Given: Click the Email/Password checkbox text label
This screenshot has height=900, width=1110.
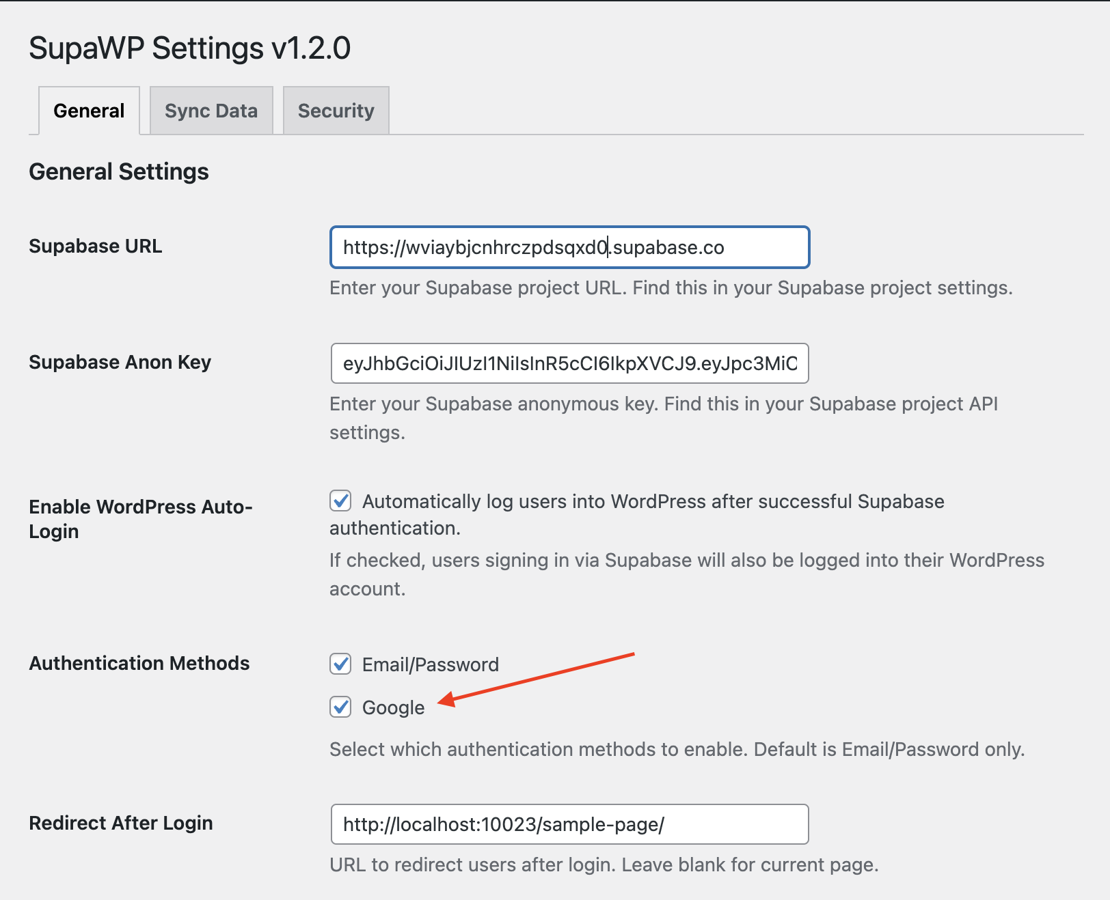Looking at the screenshot, I should pyautogui.click(x=430, y=664).
